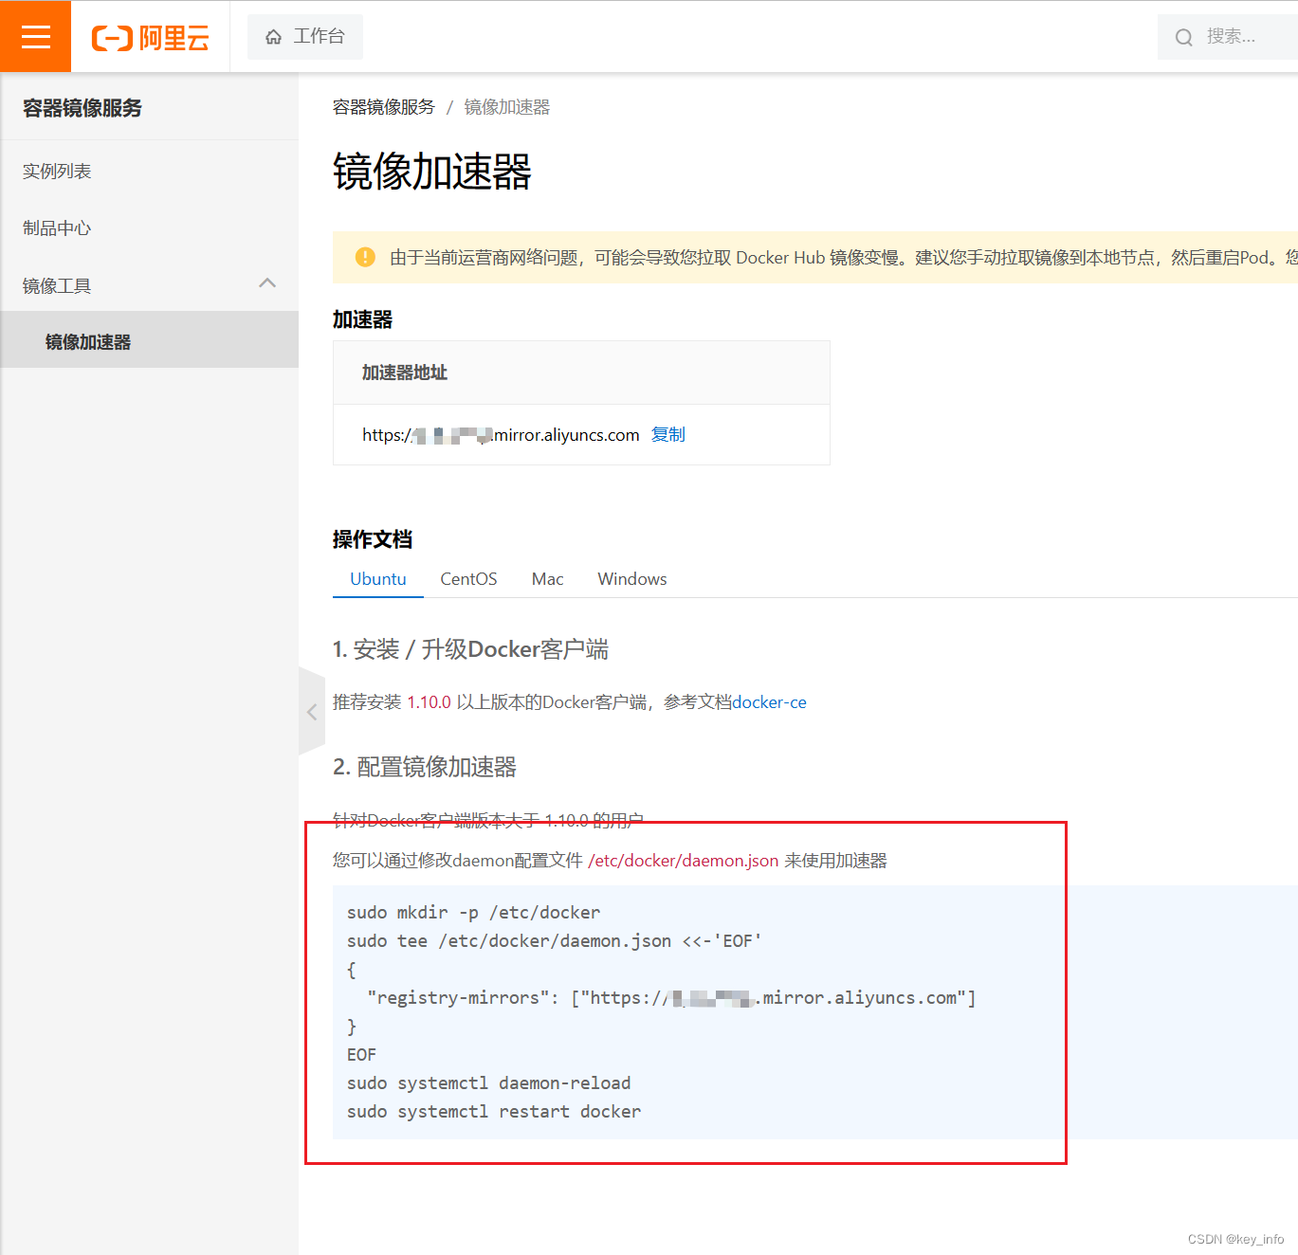Click the search magnifier icon

1183,37
